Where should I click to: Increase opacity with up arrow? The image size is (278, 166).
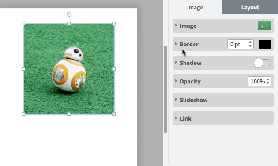click(268, 79)
